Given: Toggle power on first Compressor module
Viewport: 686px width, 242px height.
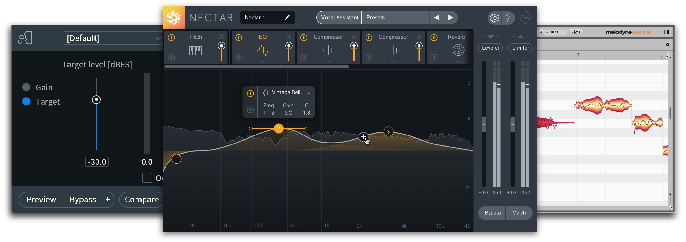Looking at the screenshot, I should [x=304, y=38].
